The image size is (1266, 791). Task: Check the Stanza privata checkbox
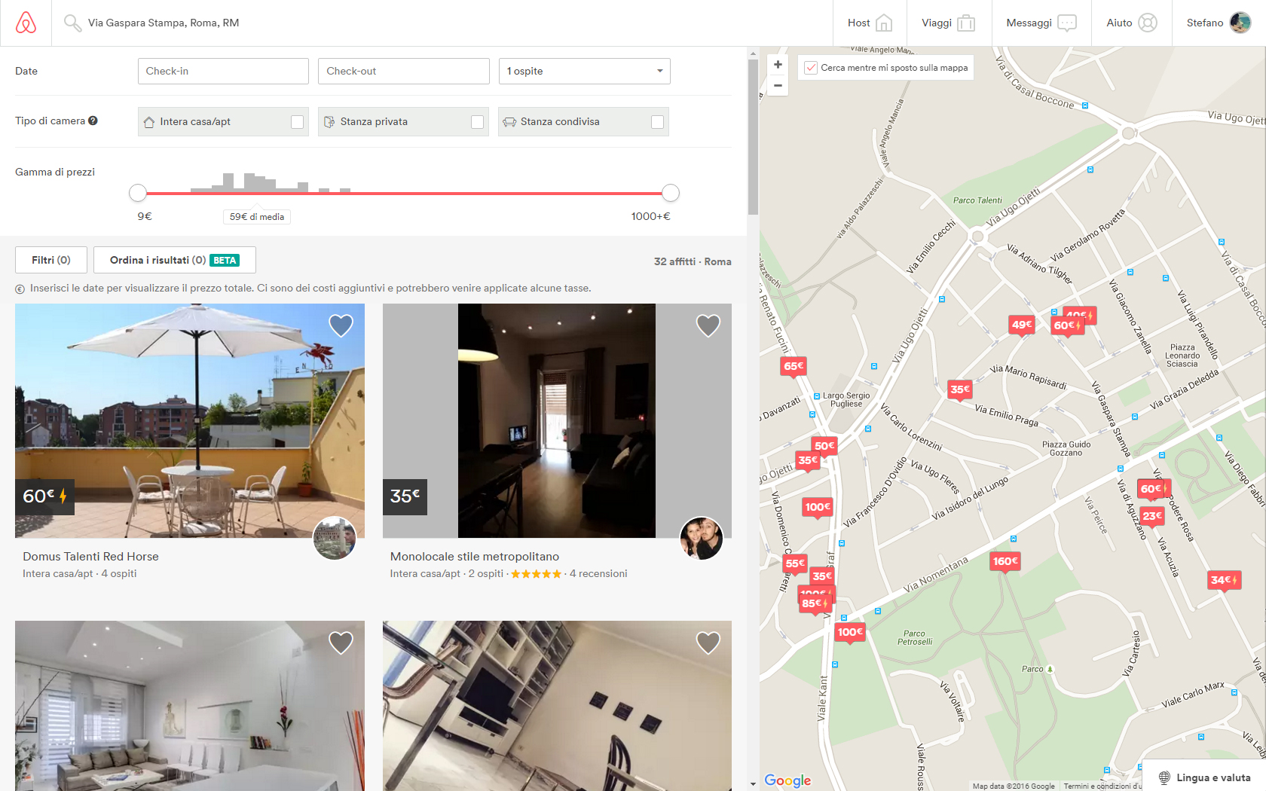[478, 122]
